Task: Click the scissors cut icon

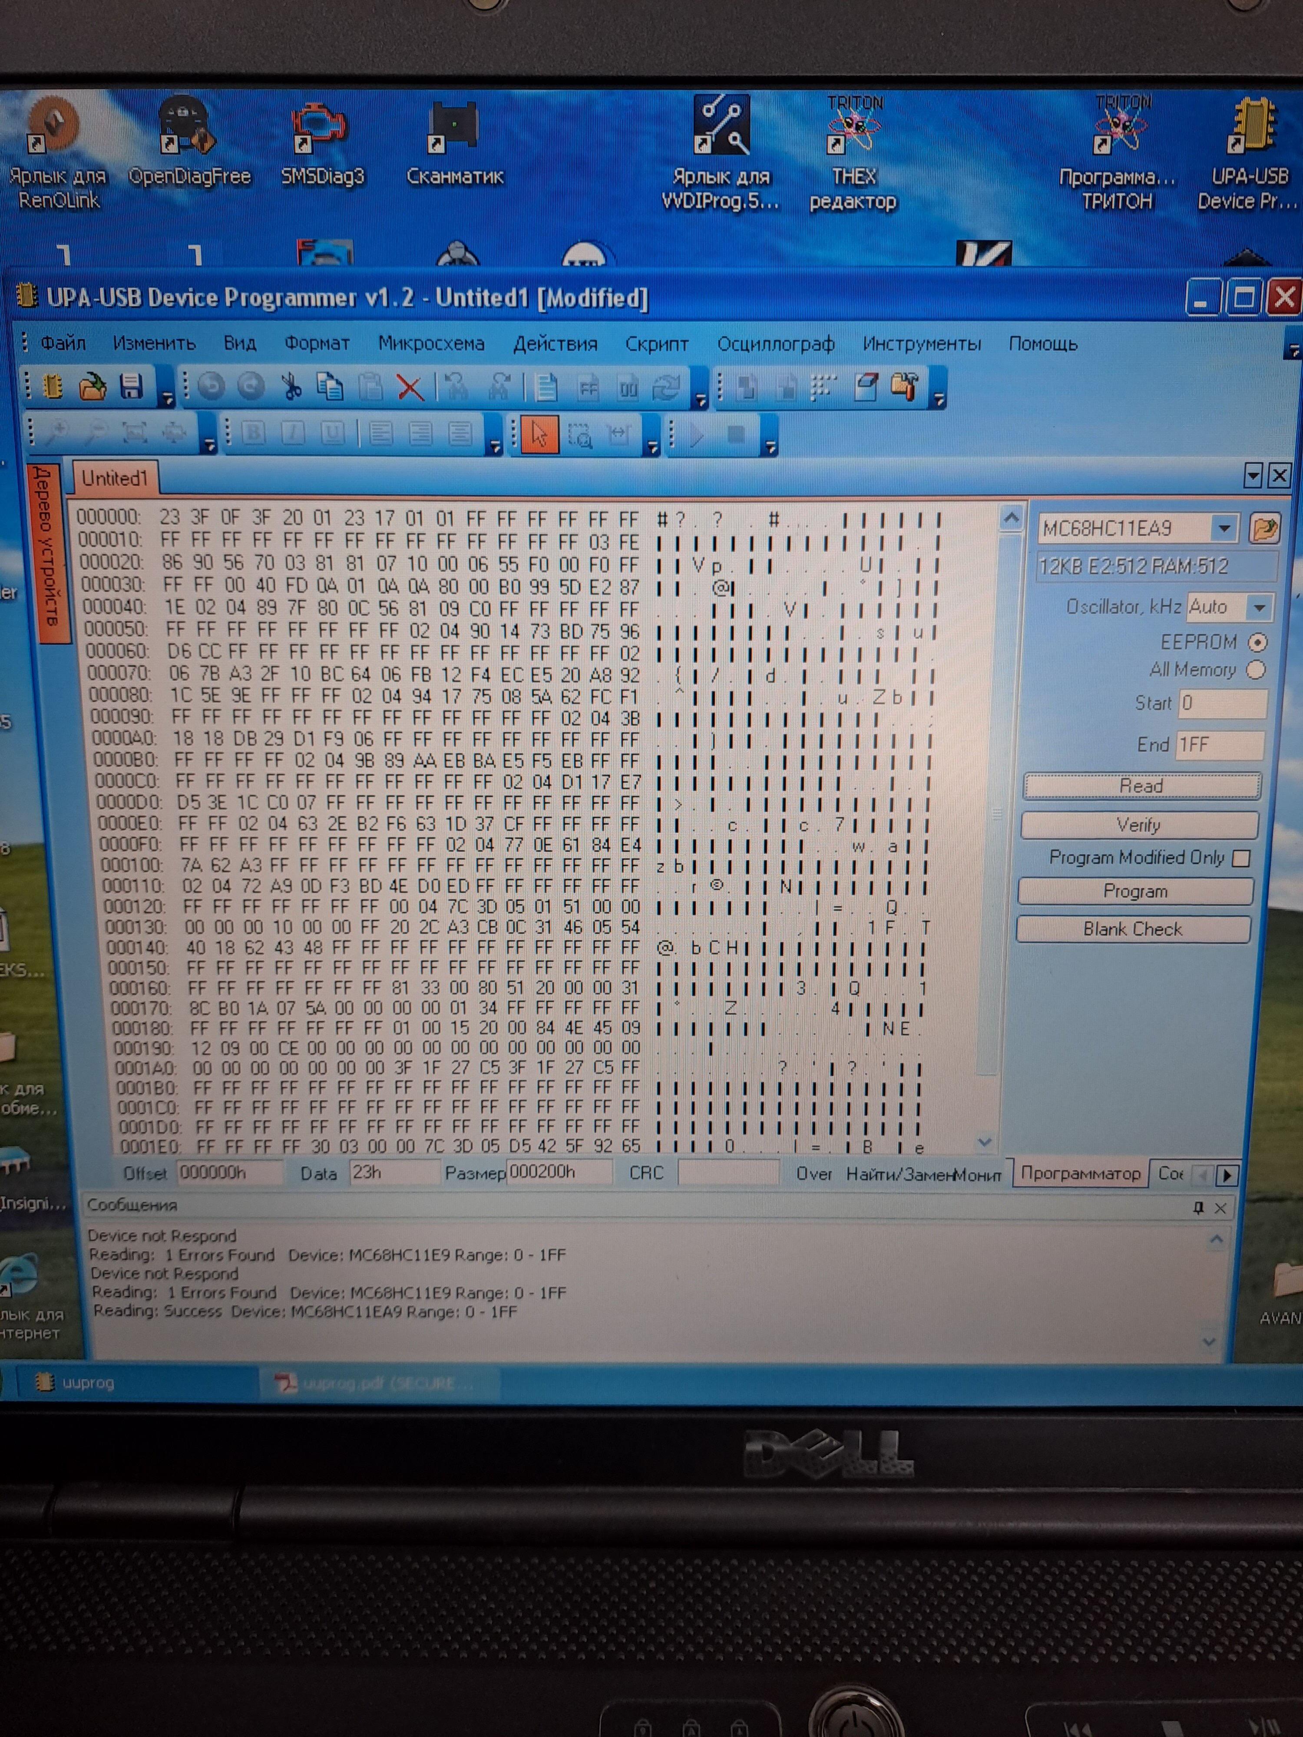Action: (291, 386)
